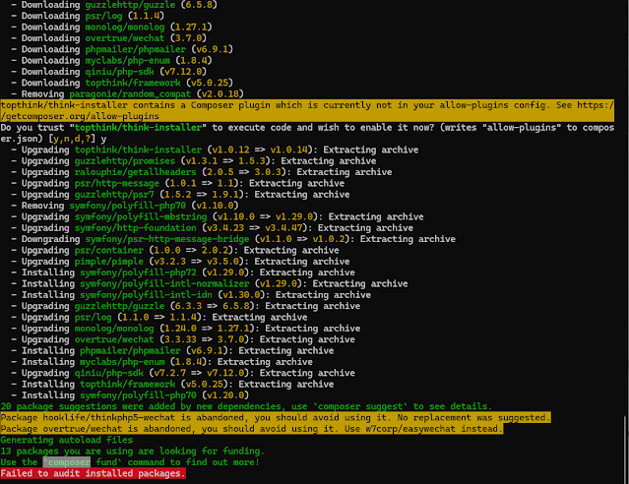Click 'topthink/framework' in the Downloading line
The image size is (629, 484).
pyautogui.click(x=133, y=83)
